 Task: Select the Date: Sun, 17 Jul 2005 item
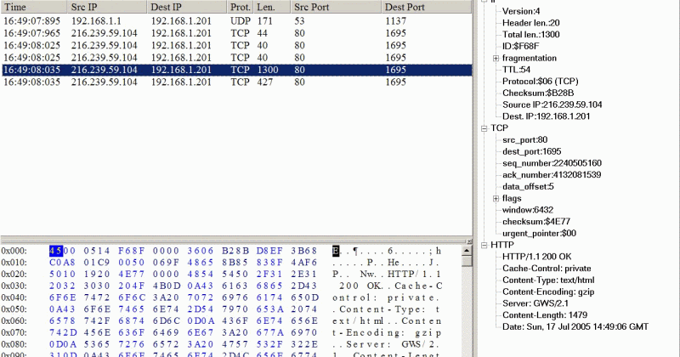click(x=575, y=327)
